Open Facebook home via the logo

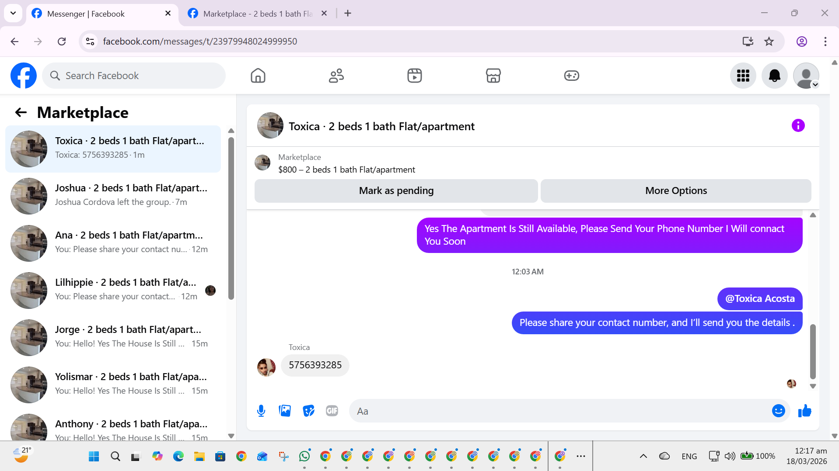tap(24, 76)
